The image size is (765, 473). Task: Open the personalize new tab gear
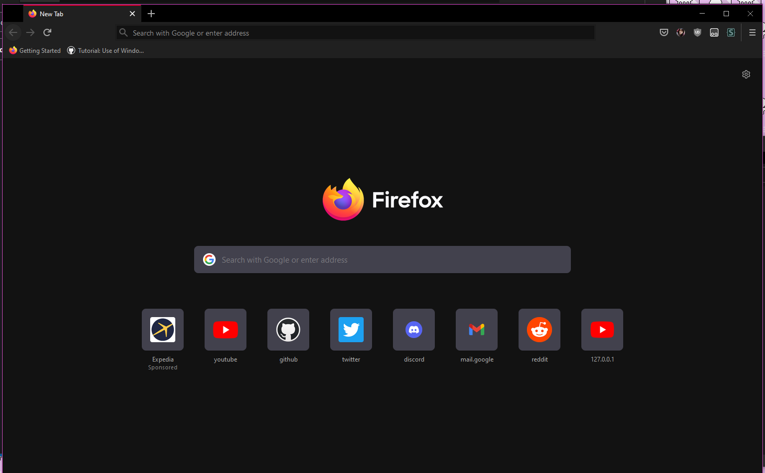(746, 74)
